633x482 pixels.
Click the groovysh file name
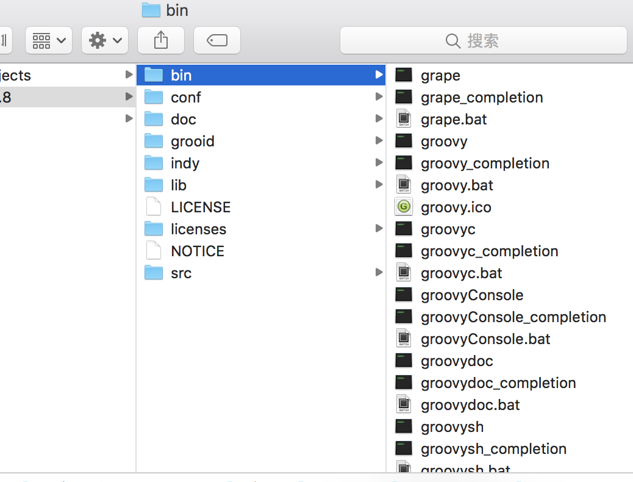pyautogui.click(x=452, y=427)
